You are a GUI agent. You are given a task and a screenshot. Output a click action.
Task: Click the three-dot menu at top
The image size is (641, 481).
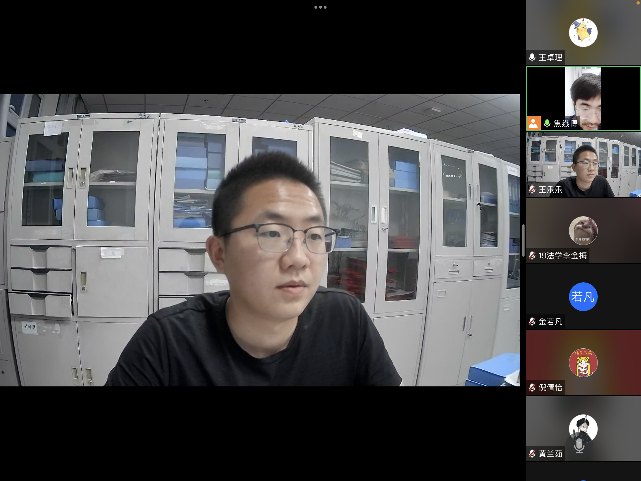pyautogui.click(x=320, y=7)
